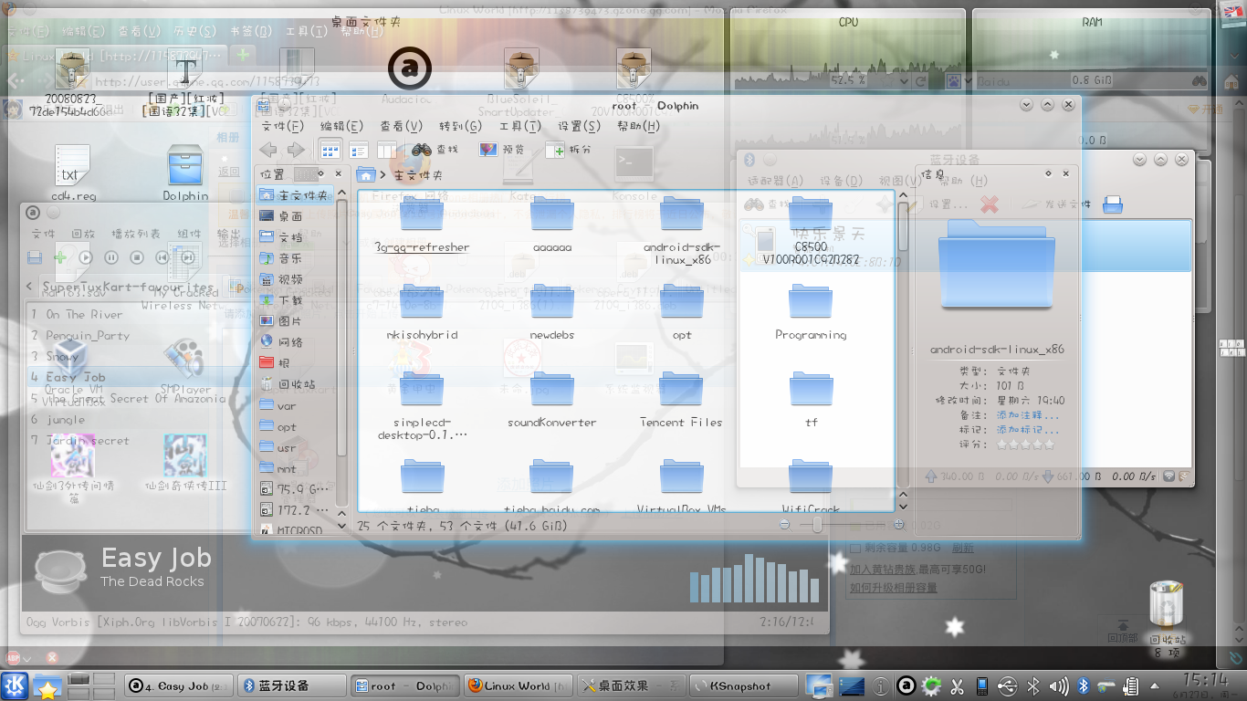Select 主文件夹 in Dolphin places panel
The image size is (1247, 701).
(x=296, y=195)
